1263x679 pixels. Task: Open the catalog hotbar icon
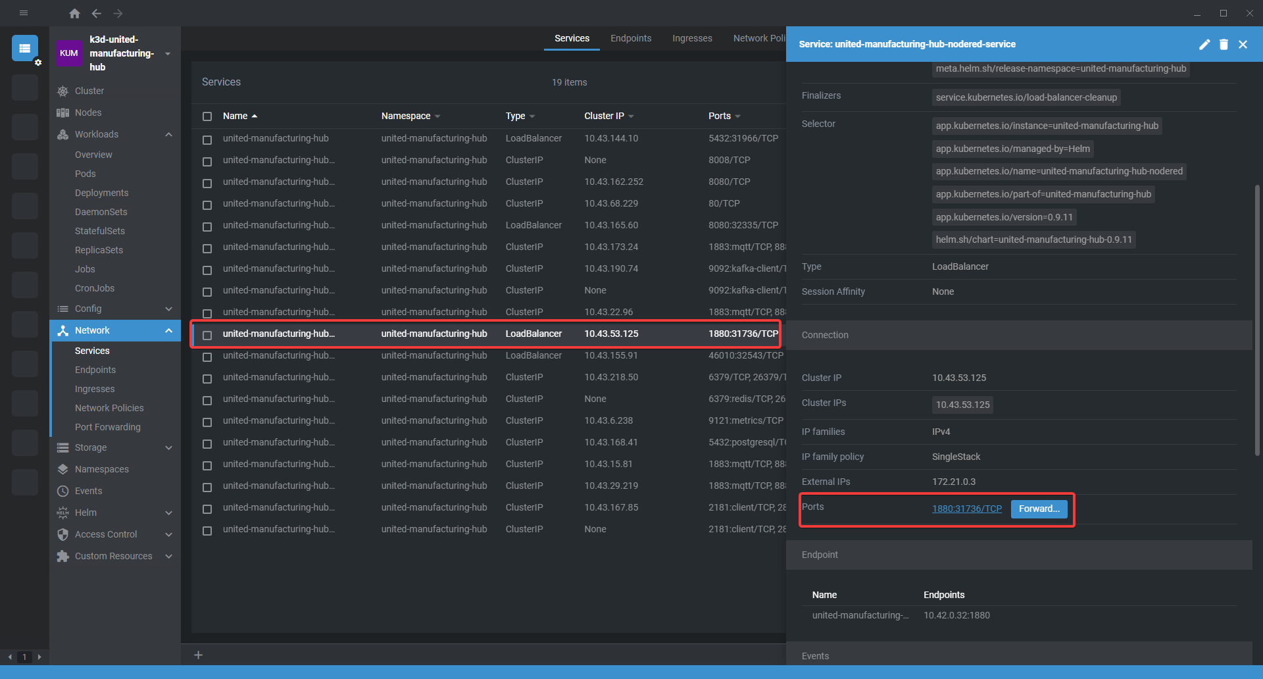(25, 48)
